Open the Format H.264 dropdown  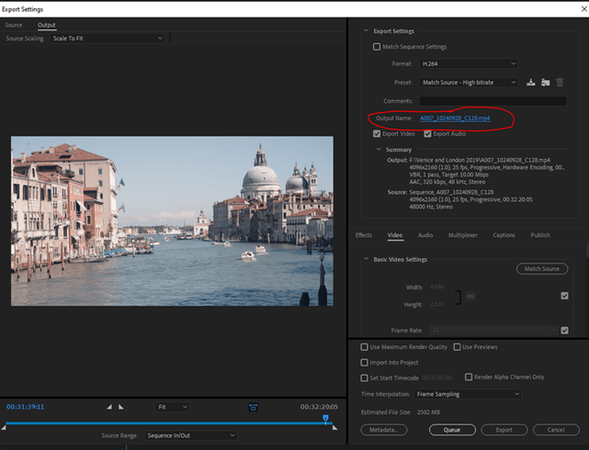[x=469, y=63]
